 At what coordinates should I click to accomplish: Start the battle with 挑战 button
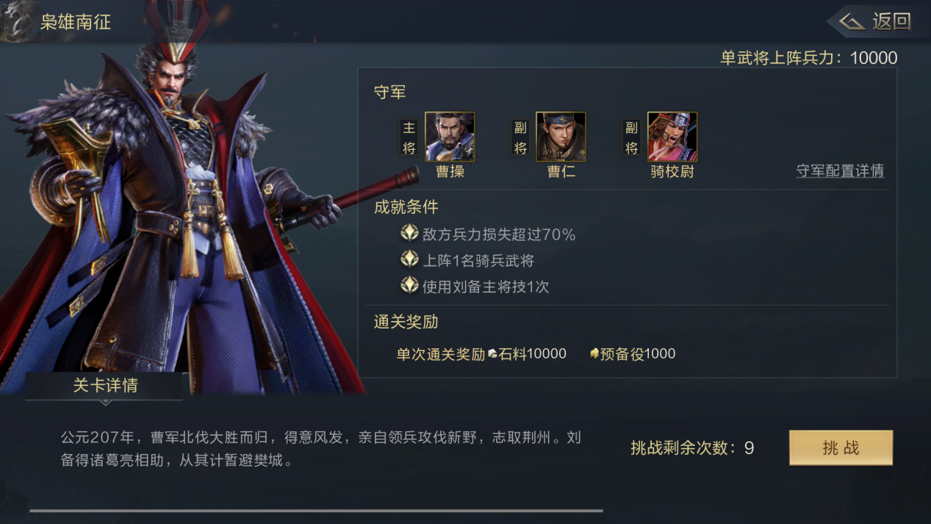click(841, 448)
